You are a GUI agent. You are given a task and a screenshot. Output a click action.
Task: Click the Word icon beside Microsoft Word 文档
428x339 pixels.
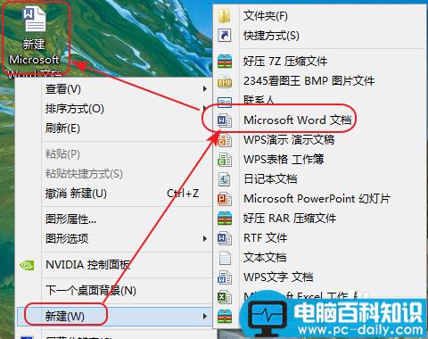point(225,120)
